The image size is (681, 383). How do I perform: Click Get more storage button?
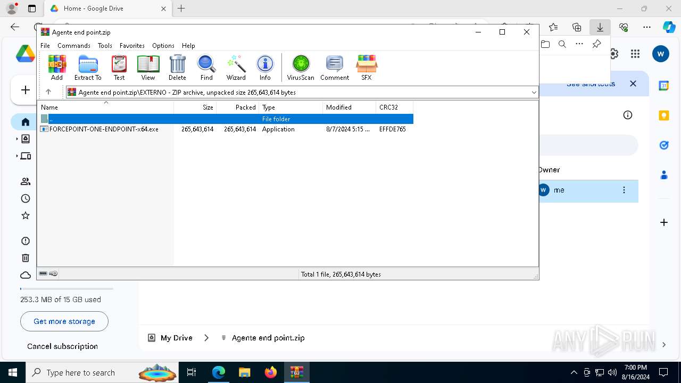pyautogui.click(x=64, y=321)
